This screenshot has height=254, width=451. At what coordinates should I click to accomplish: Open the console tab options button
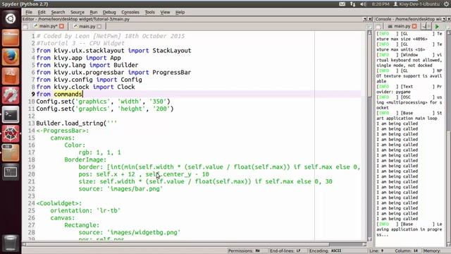click(446, 27)
